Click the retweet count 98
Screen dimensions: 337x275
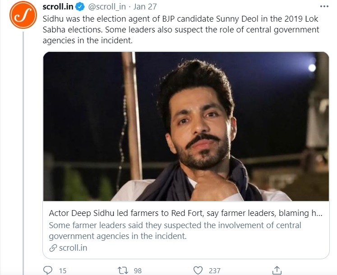(138, 270)
